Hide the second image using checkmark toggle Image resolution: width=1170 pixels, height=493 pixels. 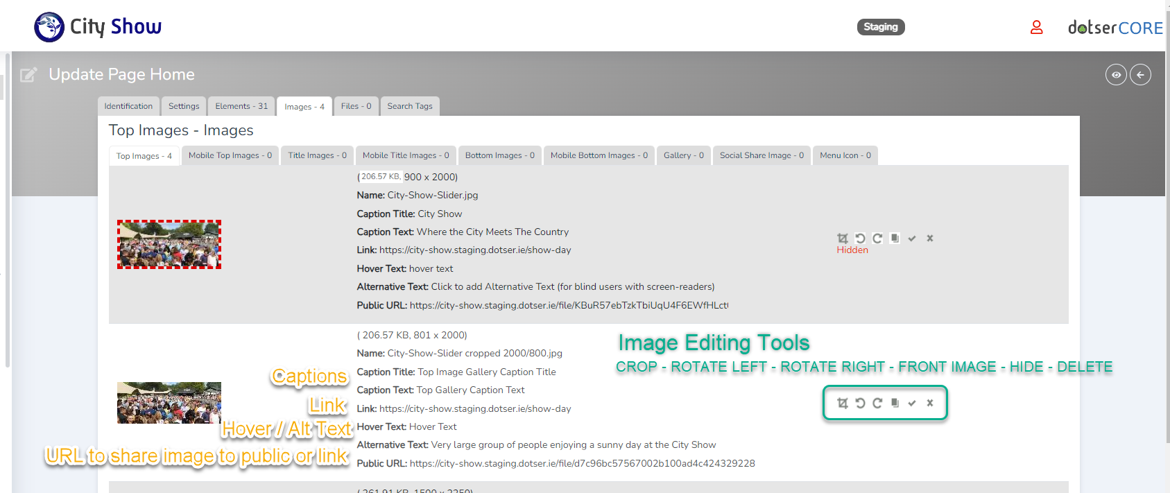912,403
